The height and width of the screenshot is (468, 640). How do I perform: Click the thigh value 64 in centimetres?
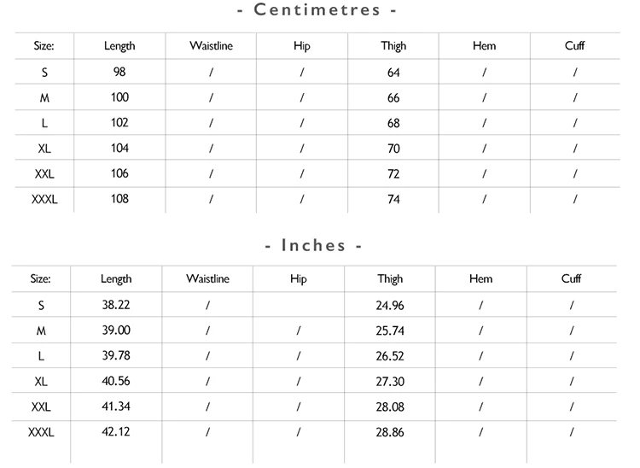(x=393, y=73)
